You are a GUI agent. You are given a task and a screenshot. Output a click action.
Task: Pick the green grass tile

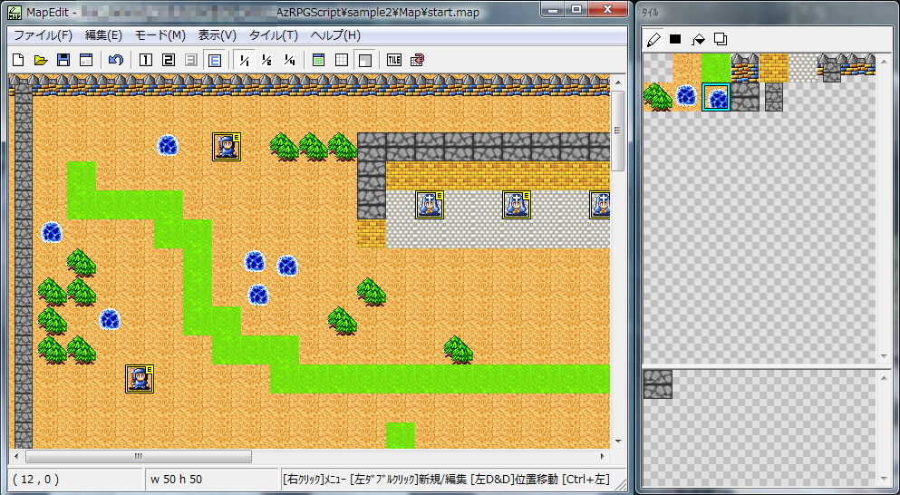[716, 68]
